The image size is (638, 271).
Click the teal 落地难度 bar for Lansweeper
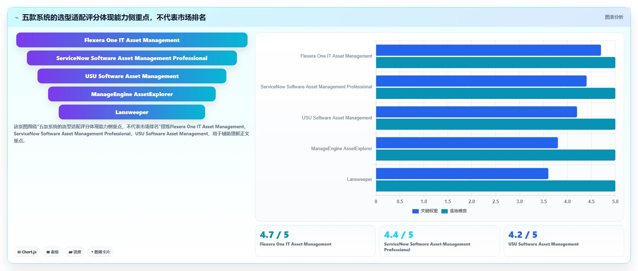pos(495,186)
